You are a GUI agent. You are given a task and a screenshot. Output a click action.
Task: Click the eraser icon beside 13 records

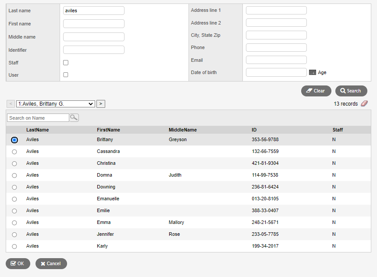click(x=364, y=104)
